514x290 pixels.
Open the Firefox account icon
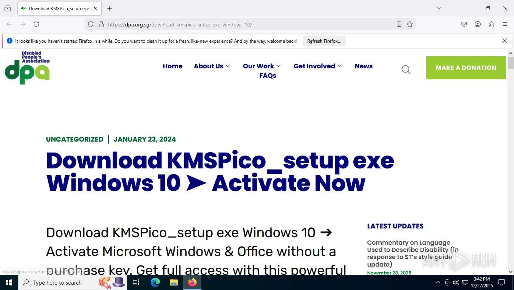pos(478,24)
